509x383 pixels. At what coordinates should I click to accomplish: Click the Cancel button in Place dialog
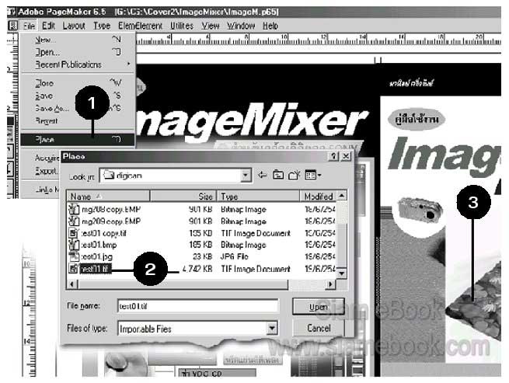(318, 328)
